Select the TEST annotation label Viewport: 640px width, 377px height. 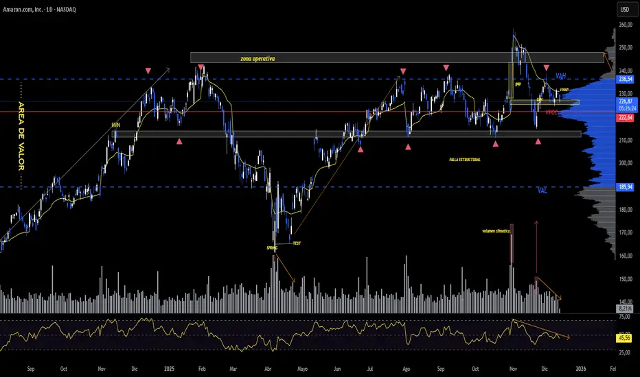297,243
